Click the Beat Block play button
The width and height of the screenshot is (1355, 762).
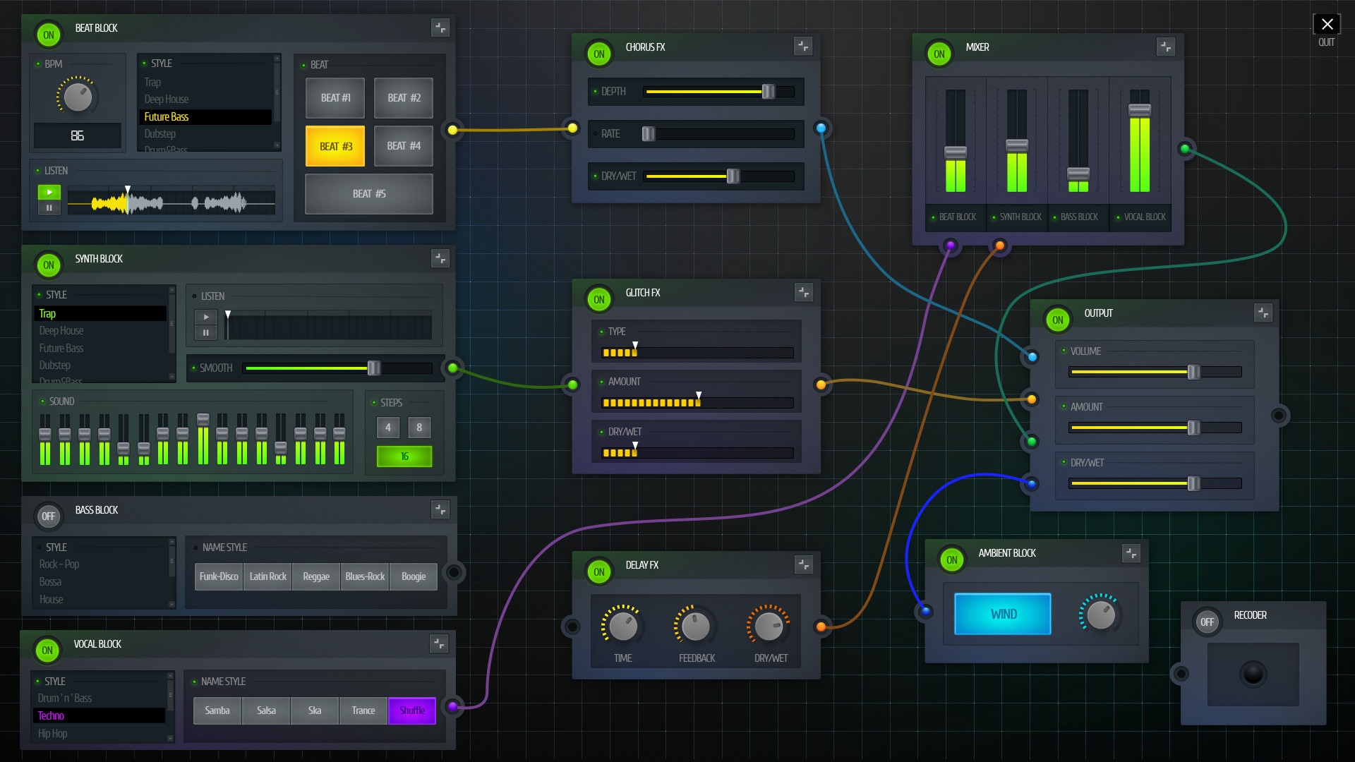click(x=47, y=193)
